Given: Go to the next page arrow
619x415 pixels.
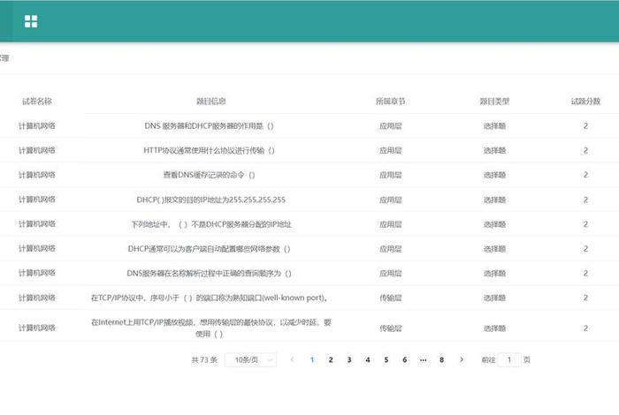Looking at the screenshot, I should click(x=461, y=359).
